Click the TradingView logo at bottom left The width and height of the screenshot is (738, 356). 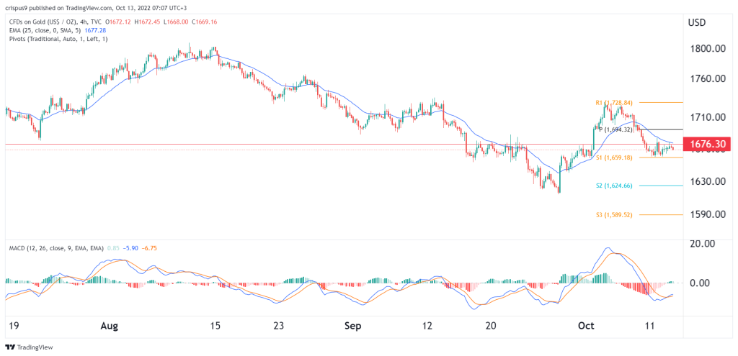click(x=29, y=347)
